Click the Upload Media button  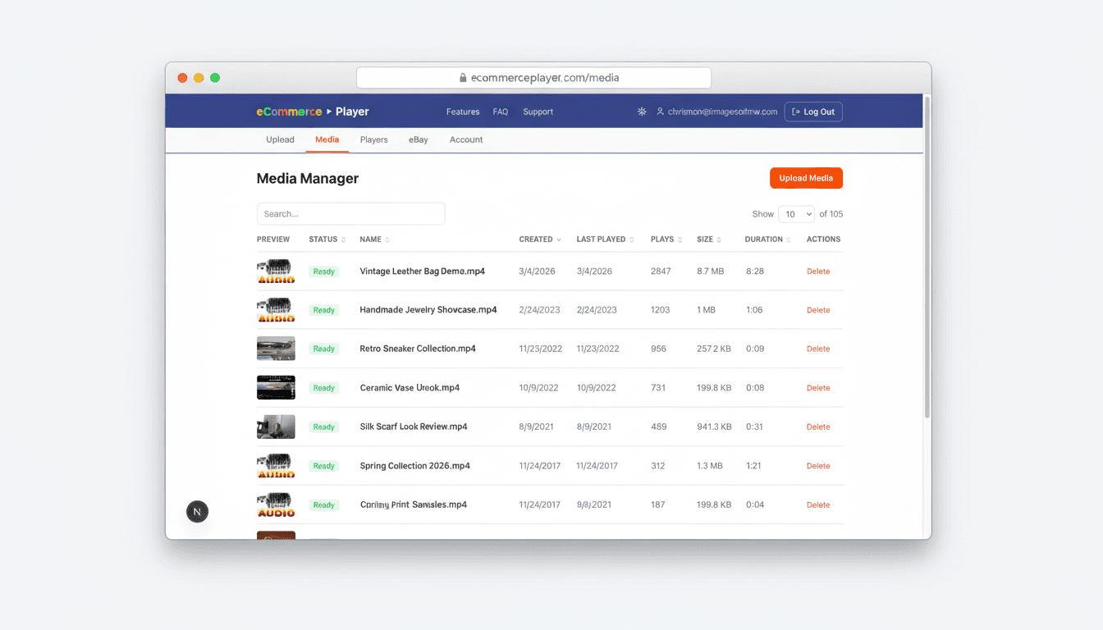click(x=806, y=178)
